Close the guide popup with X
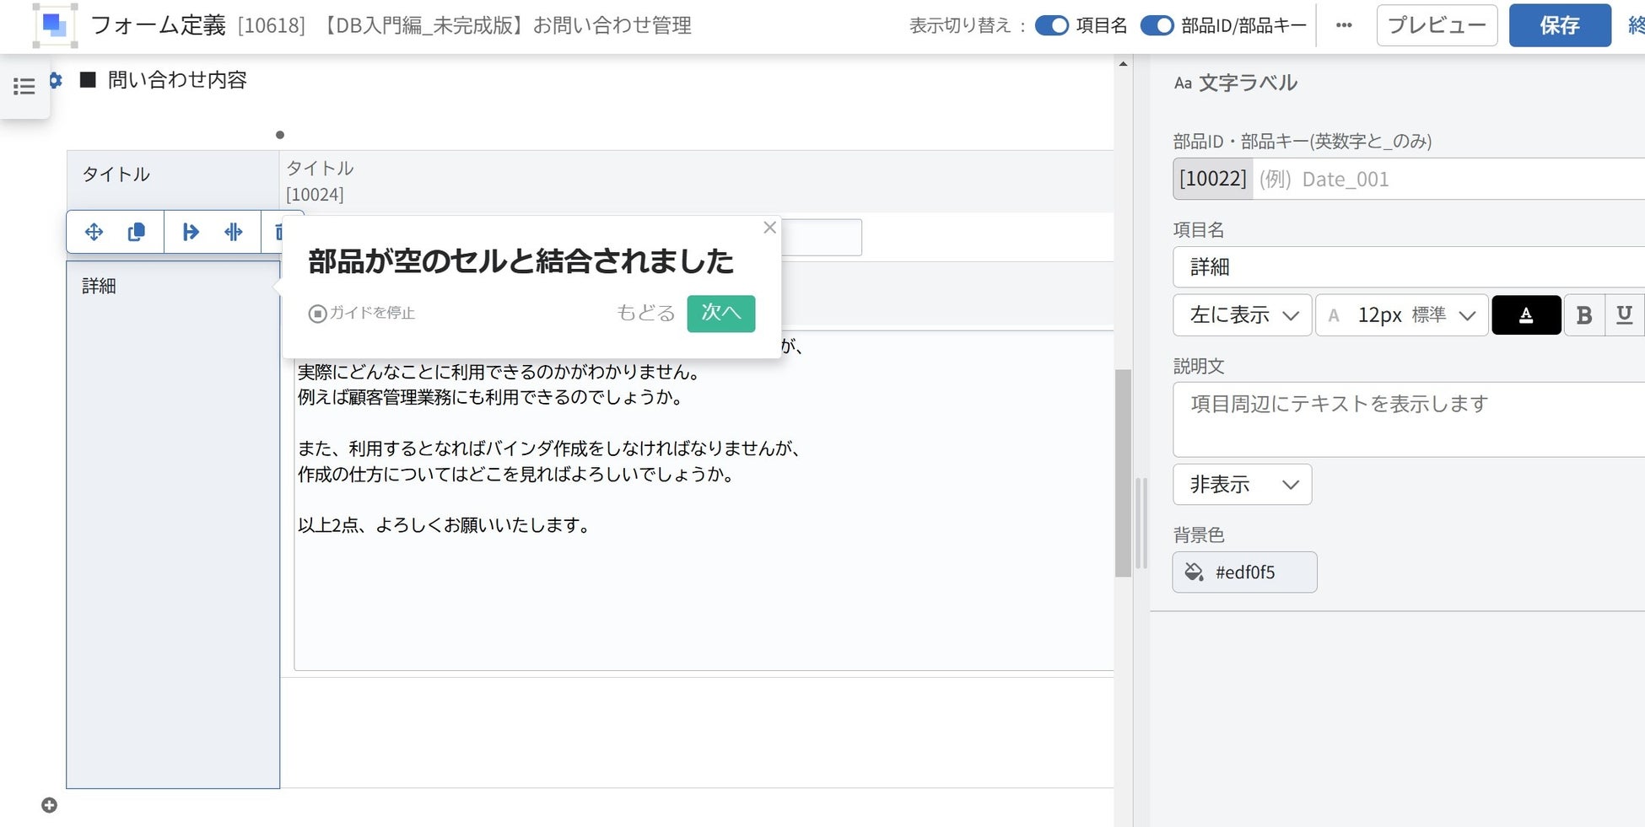The image size is (1645, 827). [x=769, y=228]
